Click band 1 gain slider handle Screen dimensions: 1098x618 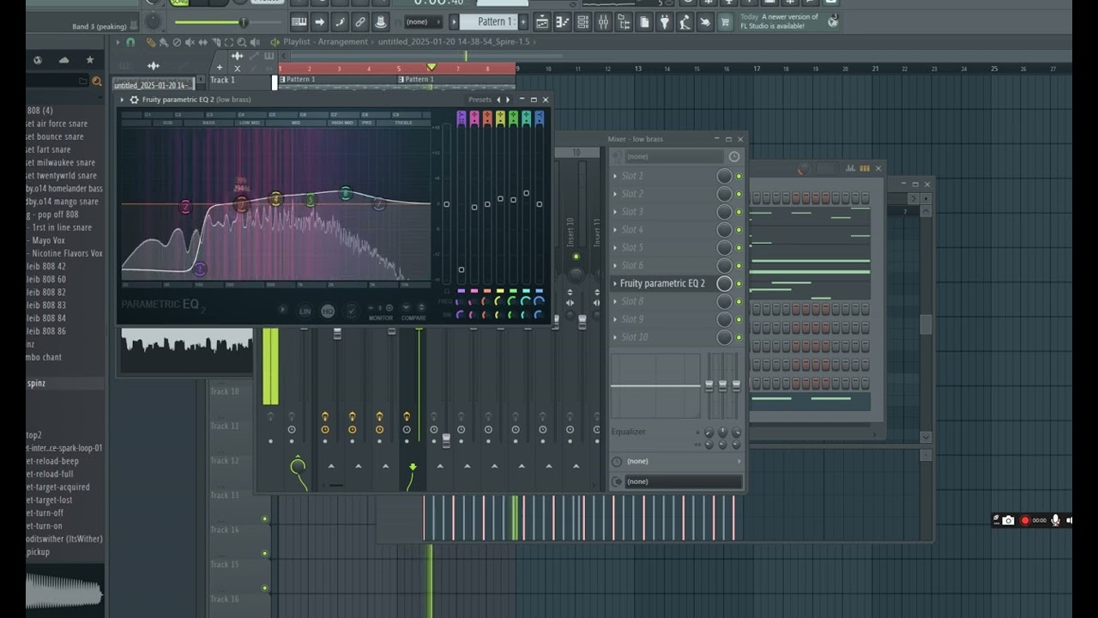pos(461,270)
